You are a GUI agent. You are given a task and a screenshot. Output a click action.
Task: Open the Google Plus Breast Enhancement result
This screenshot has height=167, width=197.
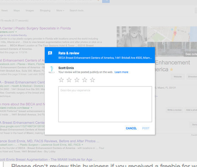tap(22, 123)
